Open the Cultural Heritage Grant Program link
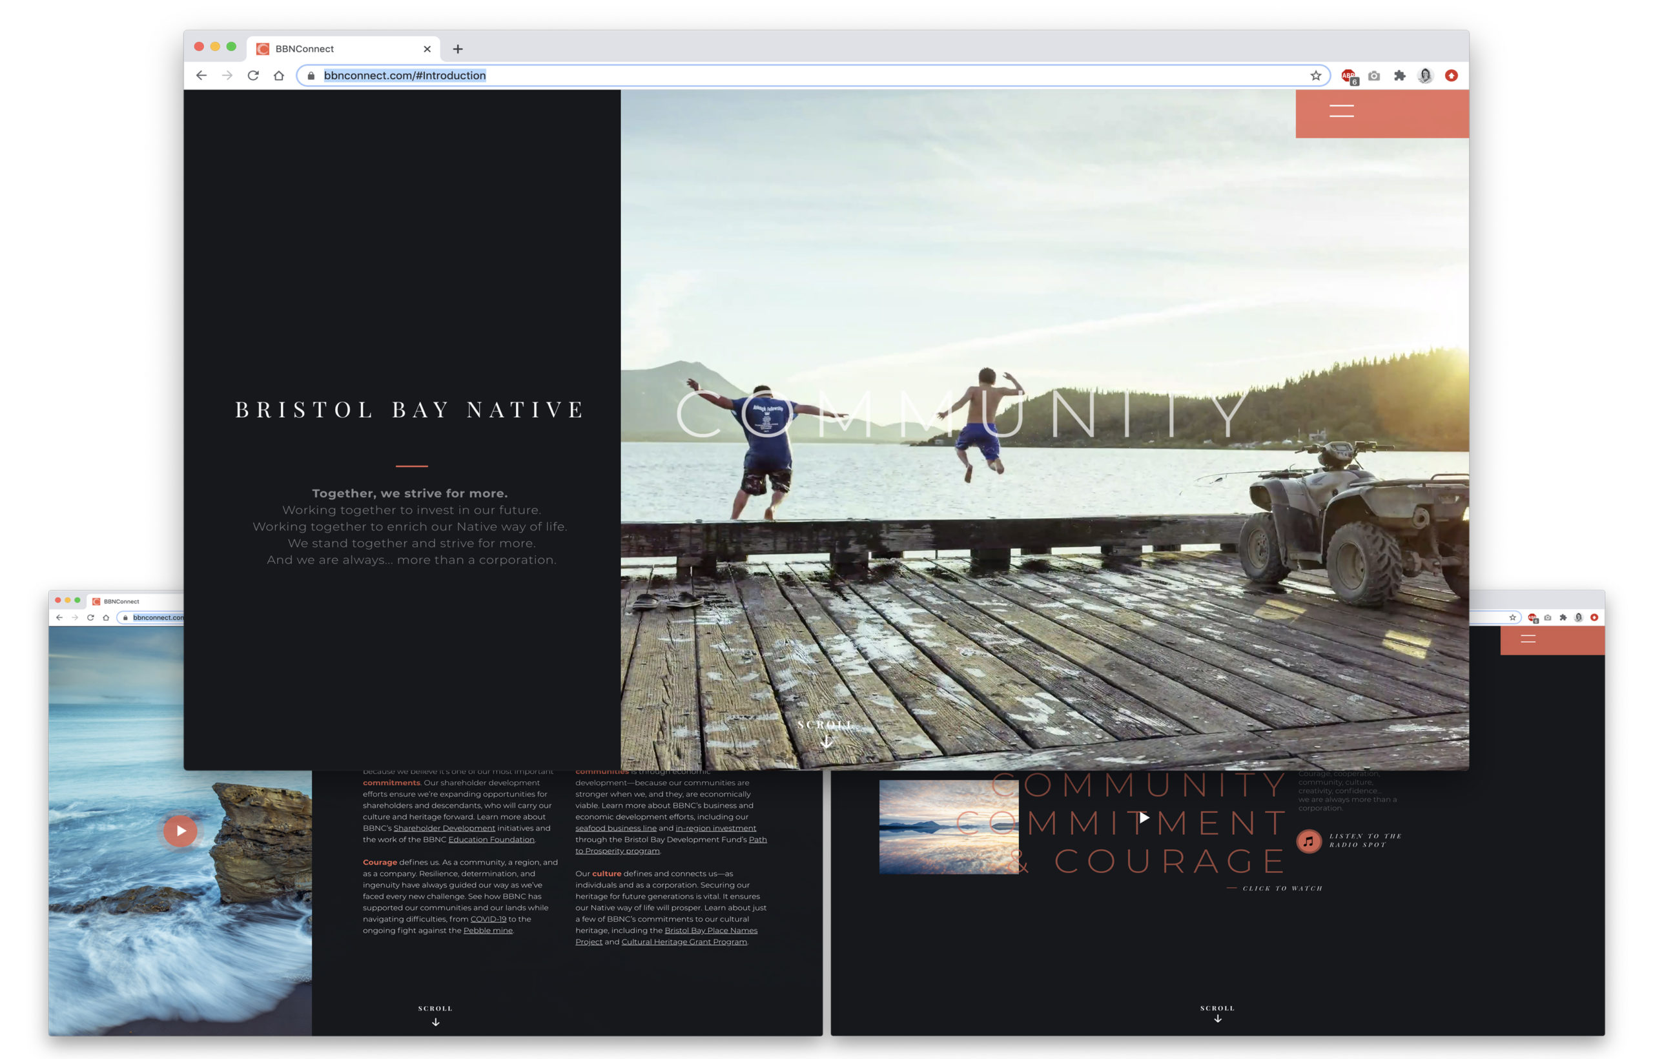Image resolution: width=1653 pixels, height=1059 pixels. 684,942
